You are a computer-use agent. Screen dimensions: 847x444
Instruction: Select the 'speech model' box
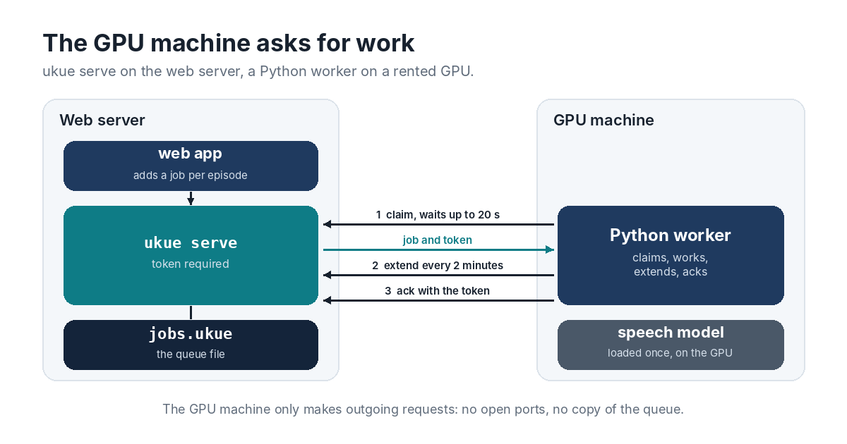click(671, 345)
